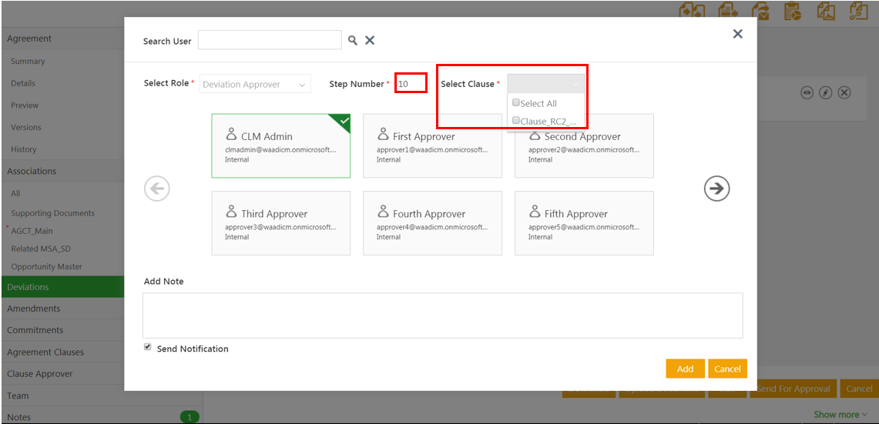Viewport: 879px width, 424px height.
Task: Select the Third Approver user card
Action: [x=280, y=223]
